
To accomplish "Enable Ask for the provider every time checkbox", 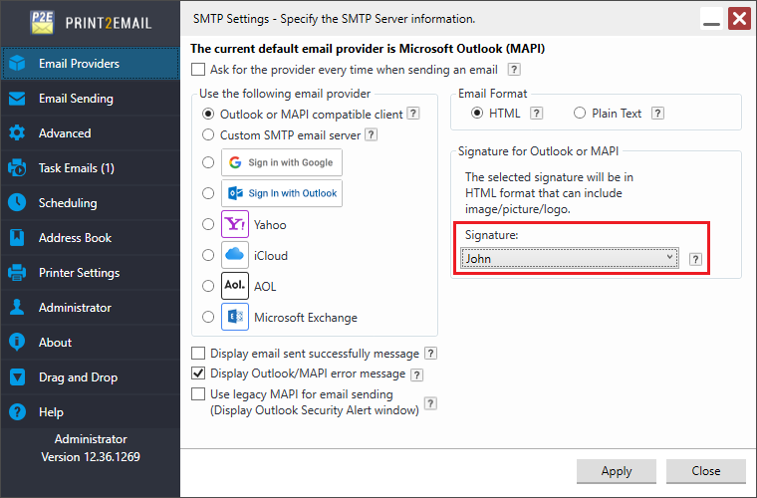I will click(x=198, y=70).
